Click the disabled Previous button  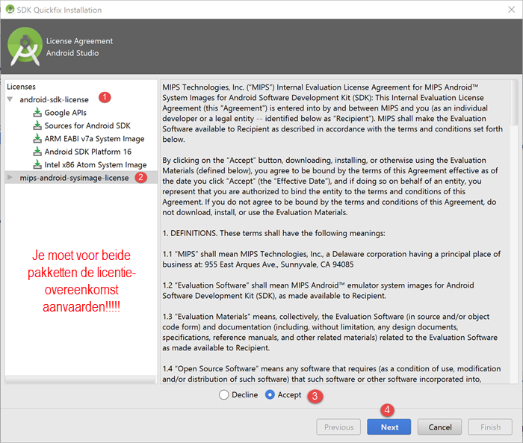338,427
